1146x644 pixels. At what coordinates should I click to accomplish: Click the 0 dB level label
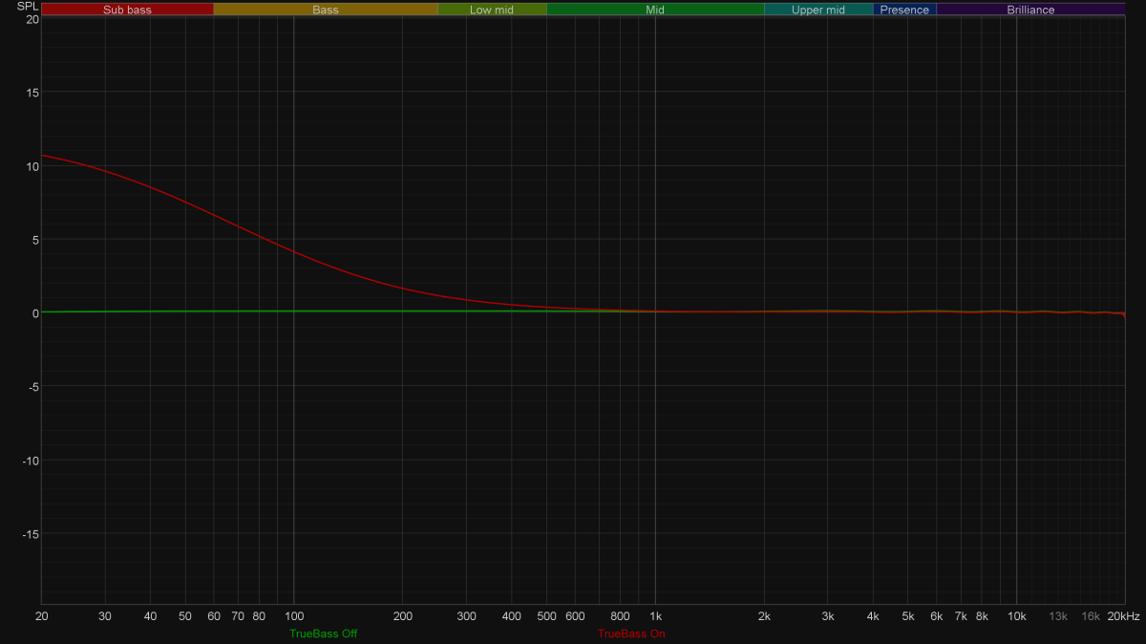[34, 312]
